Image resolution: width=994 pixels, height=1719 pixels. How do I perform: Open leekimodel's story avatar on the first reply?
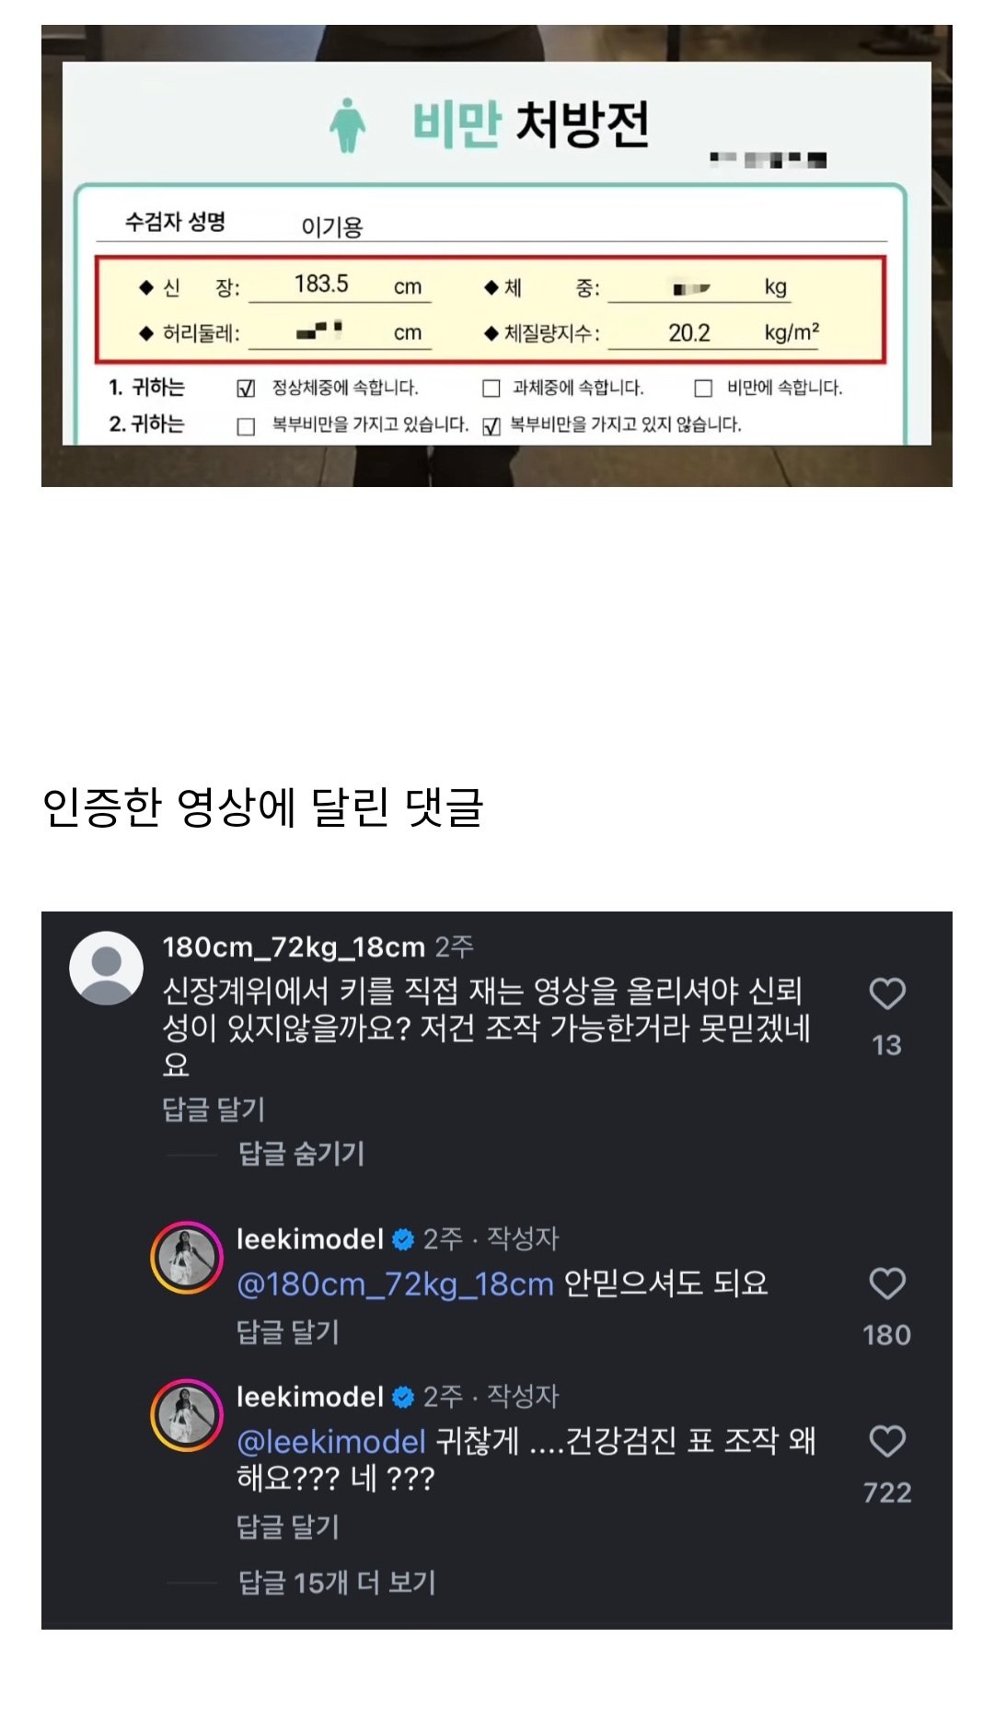click(x=187, y=1258)
